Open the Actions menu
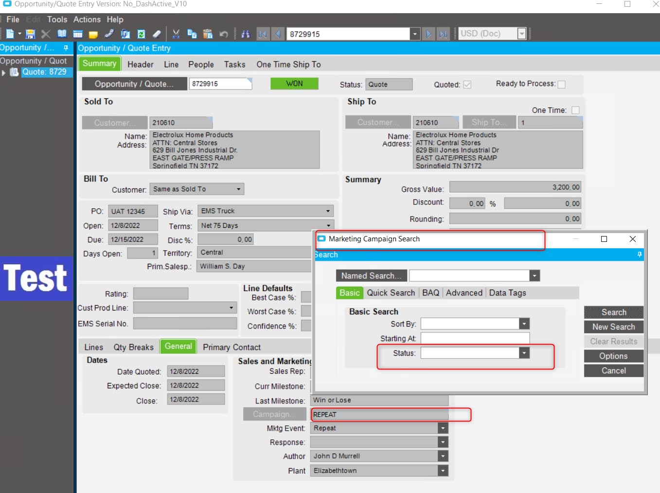The image size is (660, 493). [x=87, y=19]
